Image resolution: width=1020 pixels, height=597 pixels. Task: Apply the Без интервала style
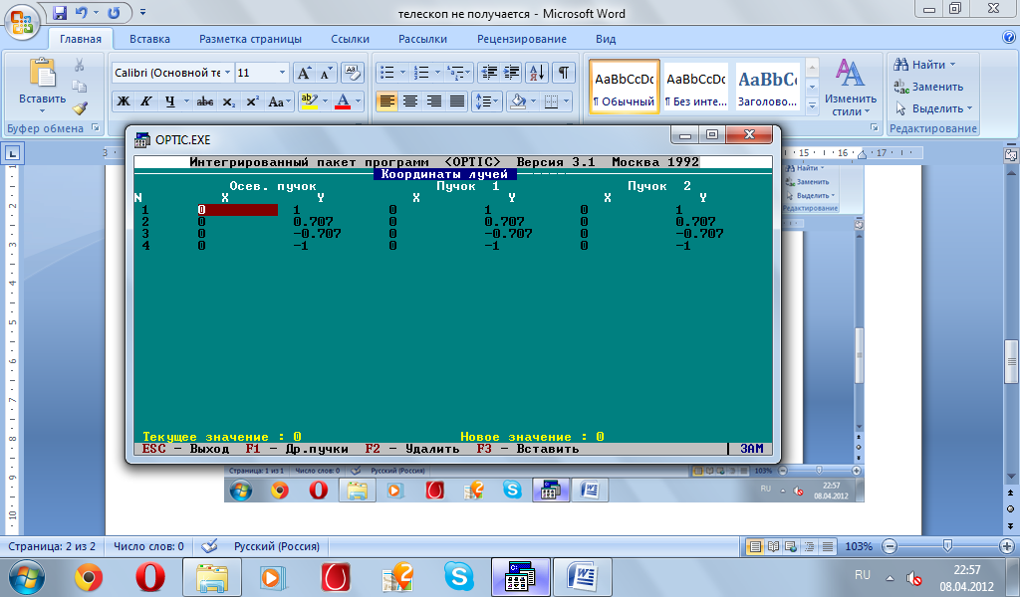click(695, 87)
